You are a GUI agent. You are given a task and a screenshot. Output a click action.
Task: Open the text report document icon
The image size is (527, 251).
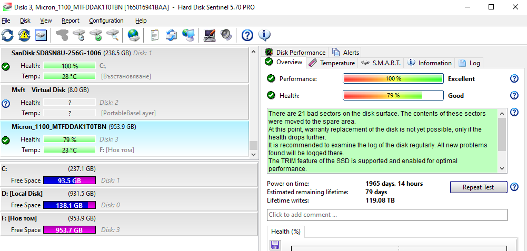[154, 35]
